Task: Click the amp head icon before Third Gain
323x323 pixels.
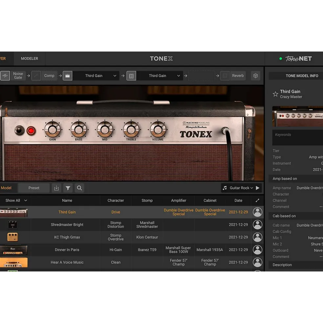Action: (67, 76)
